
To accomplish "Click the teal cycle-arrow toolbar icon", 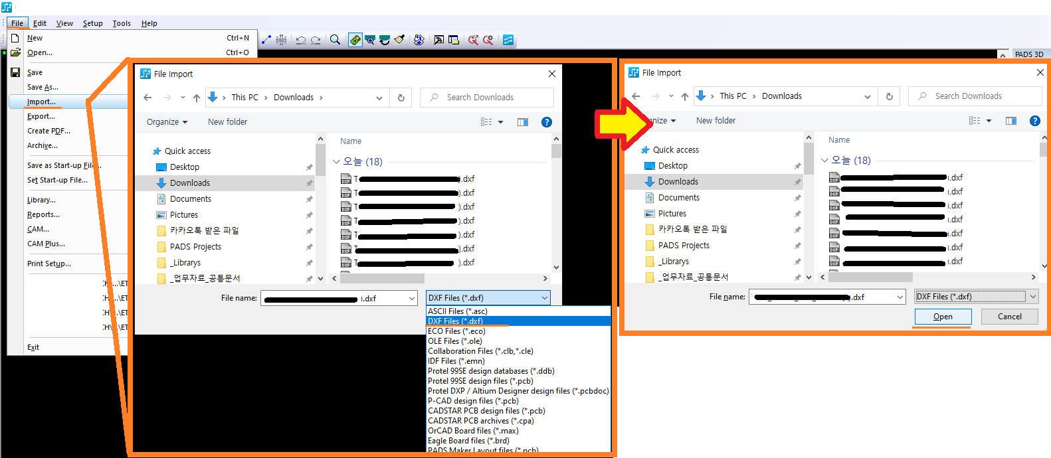I will pyautogui.click(x=385, y=40).
